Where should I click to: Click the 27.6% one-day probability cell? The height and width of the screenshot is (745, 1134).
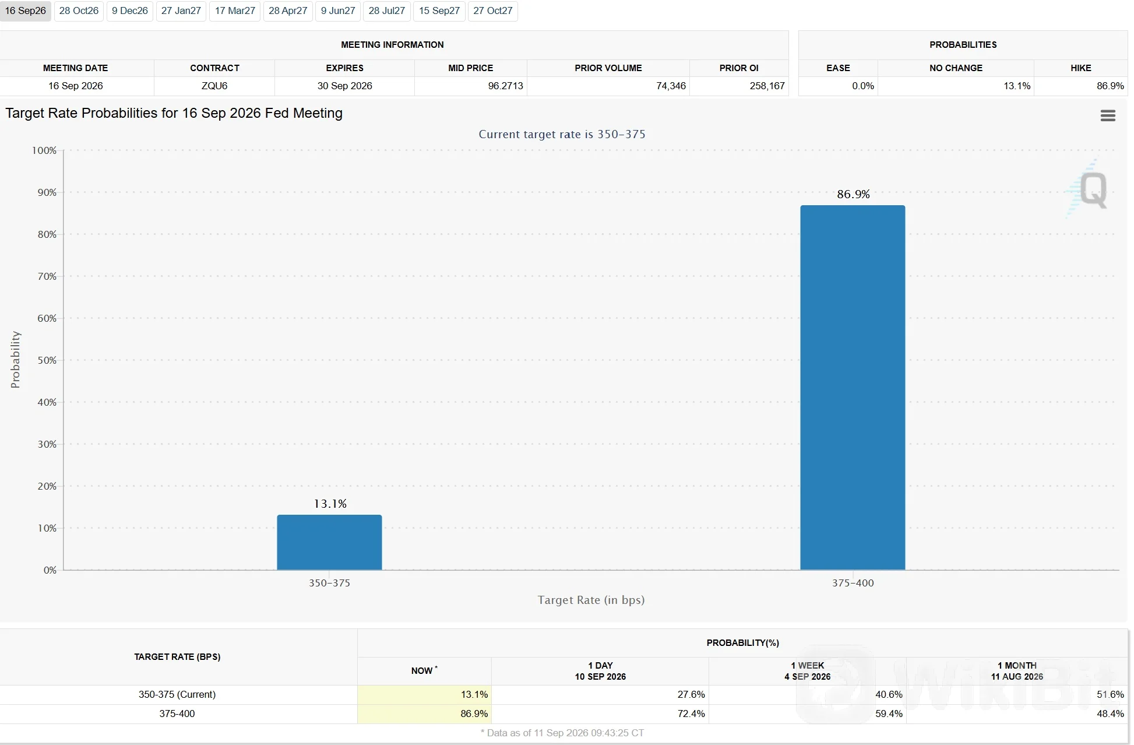coord(600,695)
